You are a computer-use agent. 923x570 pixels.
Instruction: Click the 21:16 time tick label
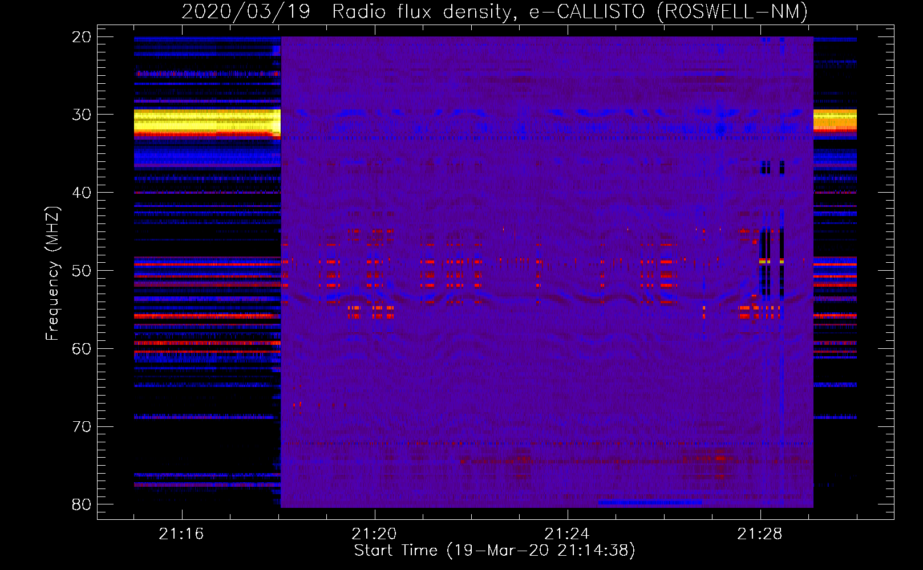point(181,534)
